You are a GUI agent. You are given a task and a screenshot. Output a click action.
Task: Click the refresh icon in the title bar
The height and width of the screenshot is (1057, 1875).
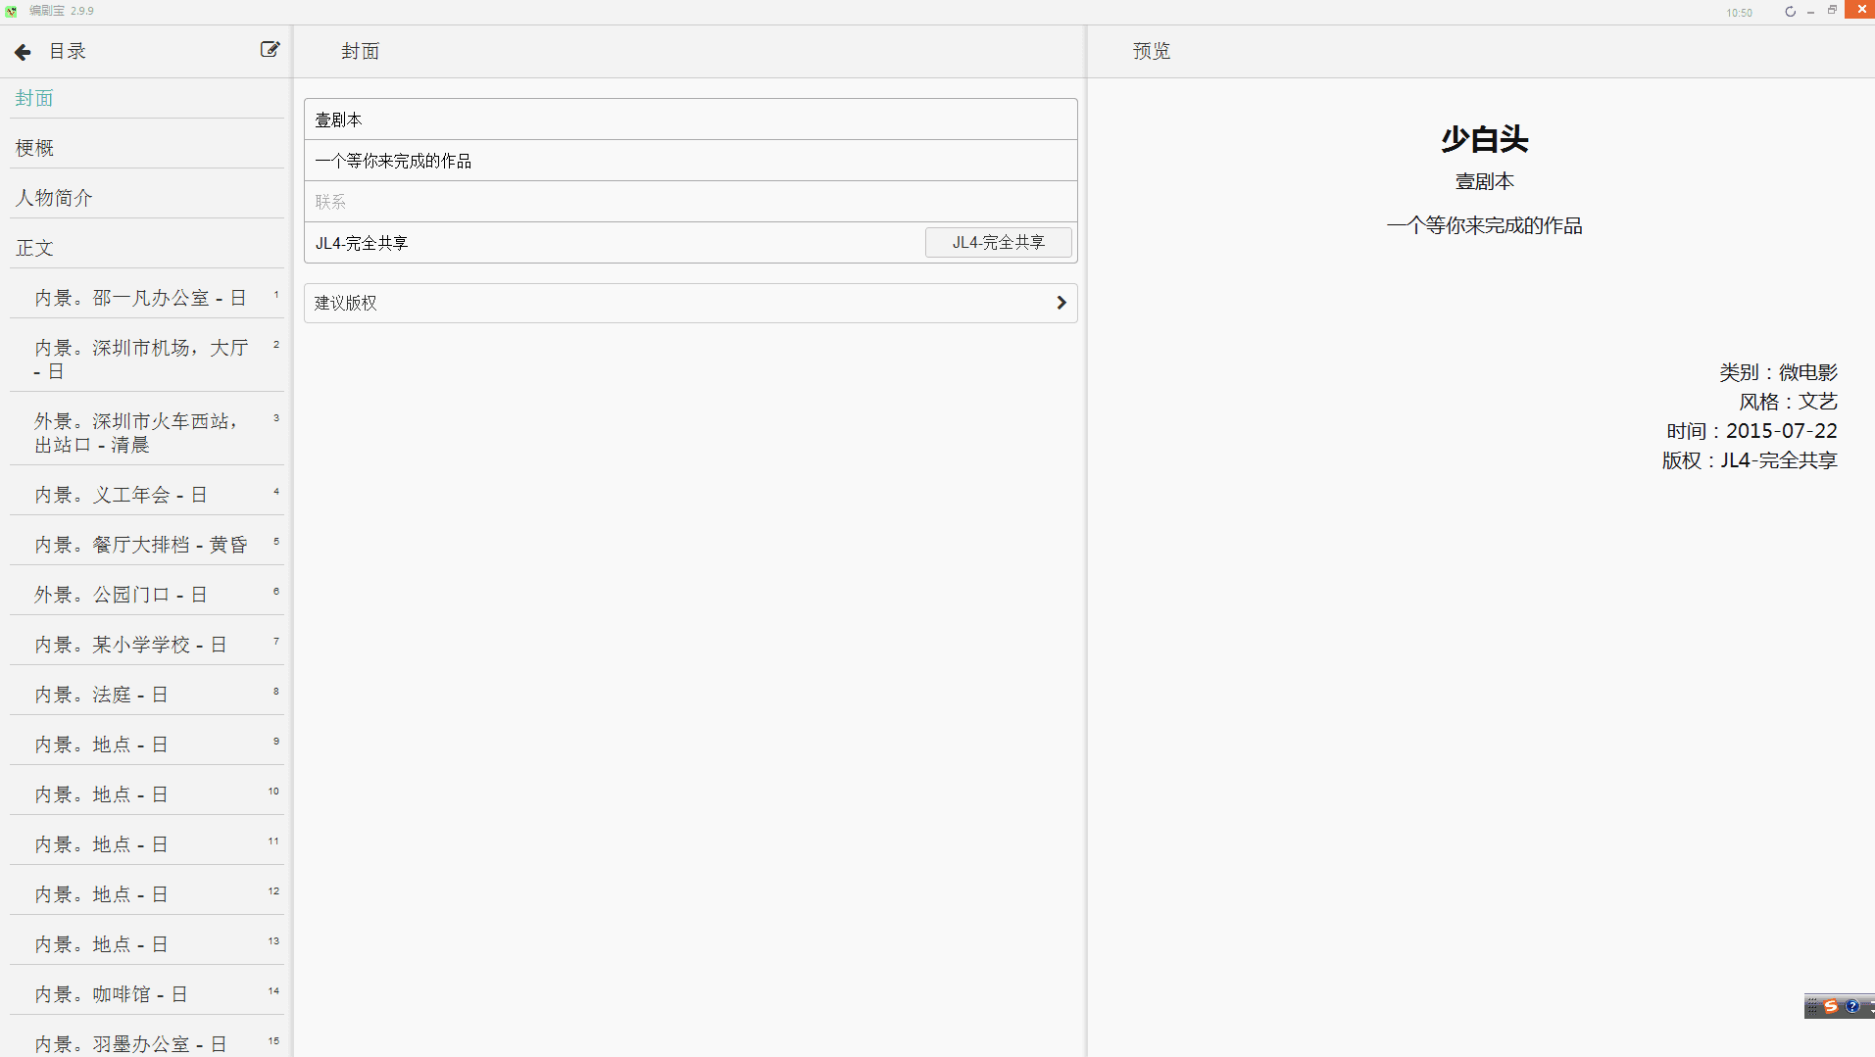click(x=1790, y=12)
